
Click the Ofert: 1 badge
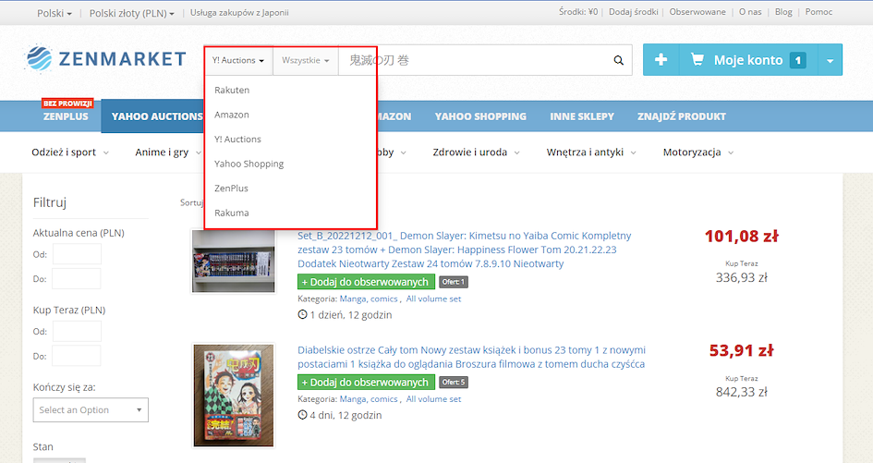coord(454,282)
